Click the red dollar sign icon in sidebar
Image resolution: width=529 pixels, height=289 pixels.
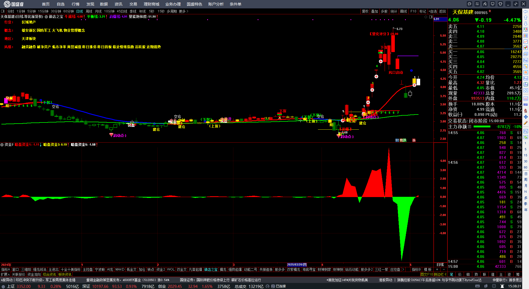point(526,111)
